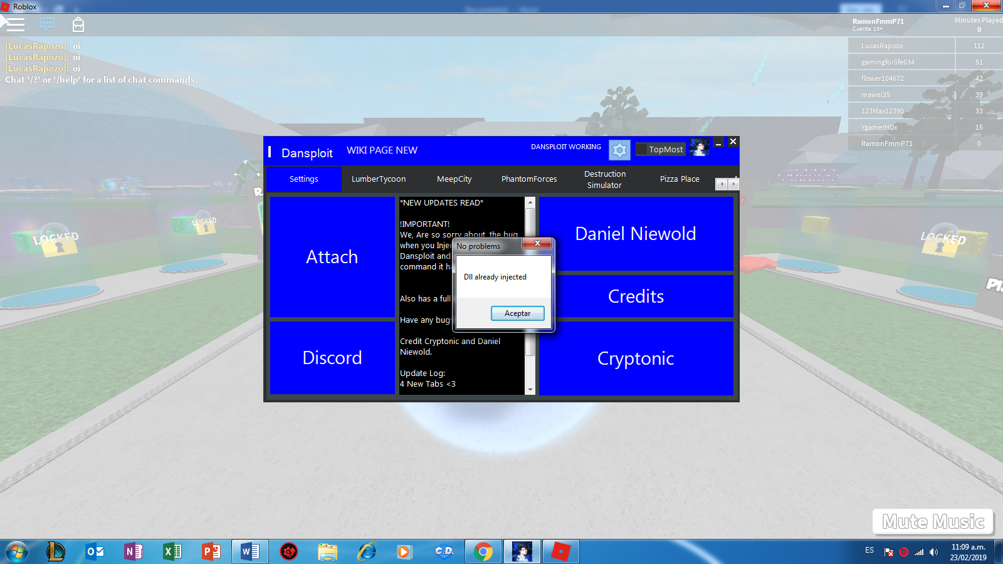Click the Show Desktop strip
The height and width of the screenshot is (564, 1003).
click(x=999, y=552)
